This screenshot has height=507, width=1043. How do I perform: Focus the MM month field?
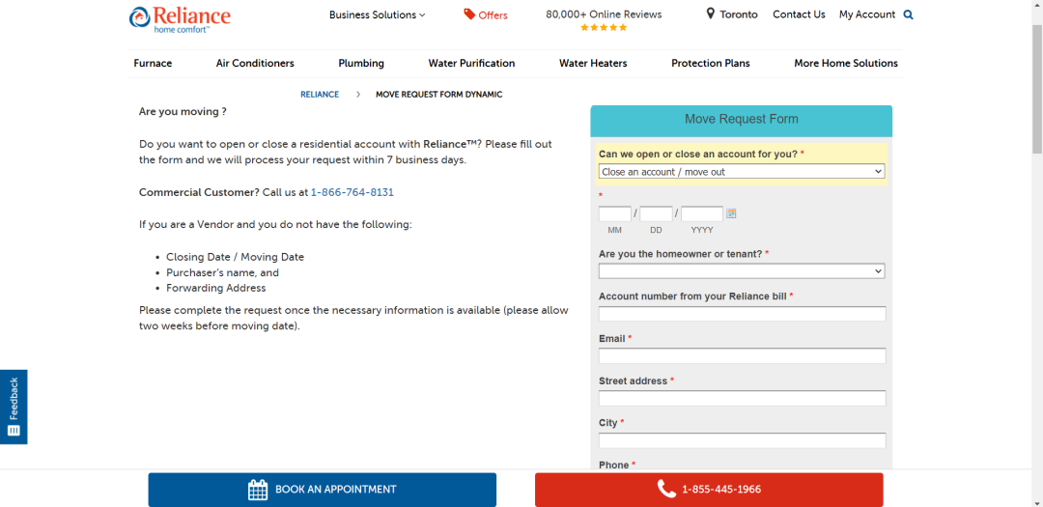614,213
